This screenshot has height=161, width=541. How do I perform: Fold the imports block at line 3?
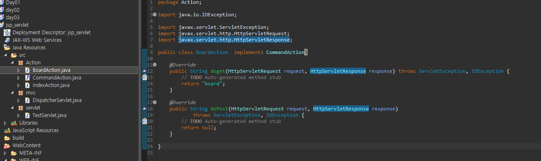[155, 15]
